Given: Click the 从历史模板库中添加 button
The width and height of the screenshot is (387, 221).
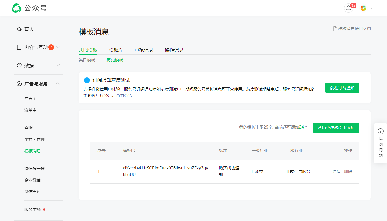Looking at the screenshot, I should pos(336,128).
